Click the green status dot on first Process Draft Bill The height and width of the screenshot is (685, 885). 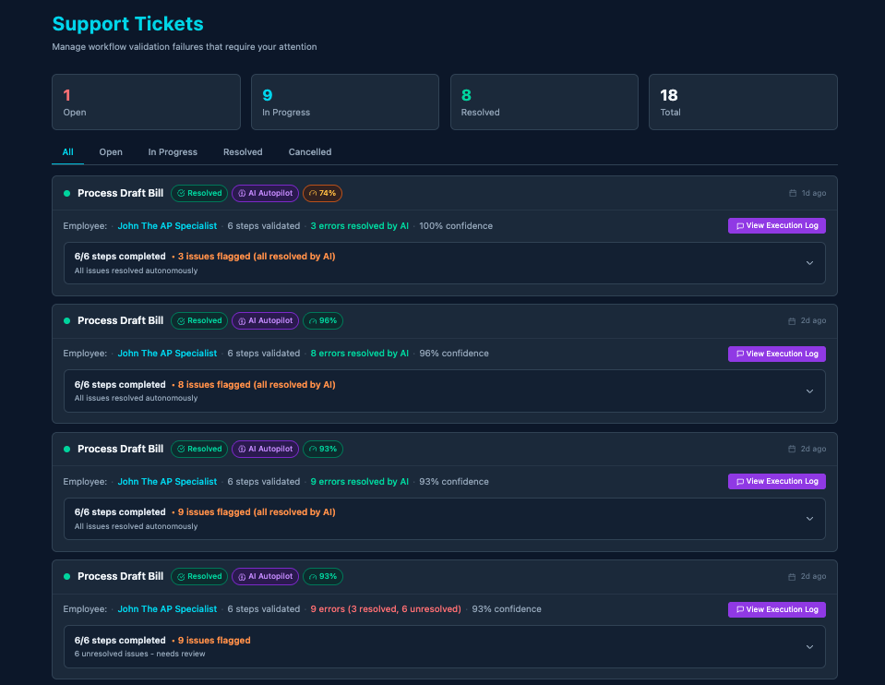coord(66,193)
